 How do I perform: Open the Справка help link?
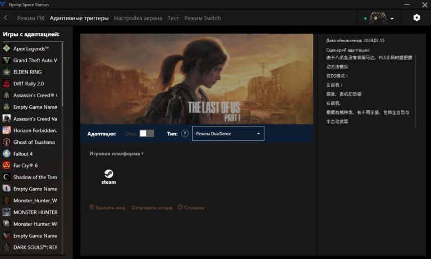pyautogui.click(x=191, y=207)
